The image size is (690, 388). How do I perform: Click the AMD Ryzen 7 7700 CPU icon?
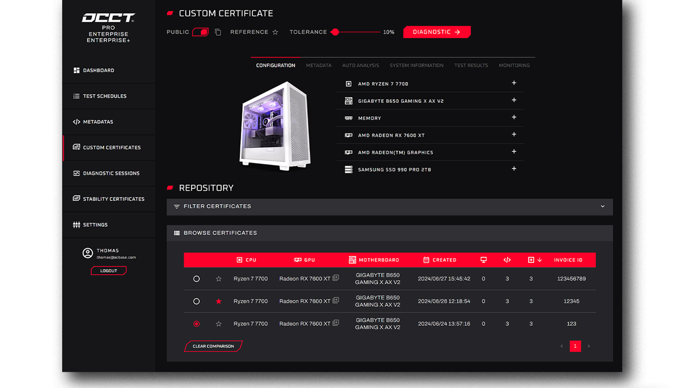click(x=348, y=84)
